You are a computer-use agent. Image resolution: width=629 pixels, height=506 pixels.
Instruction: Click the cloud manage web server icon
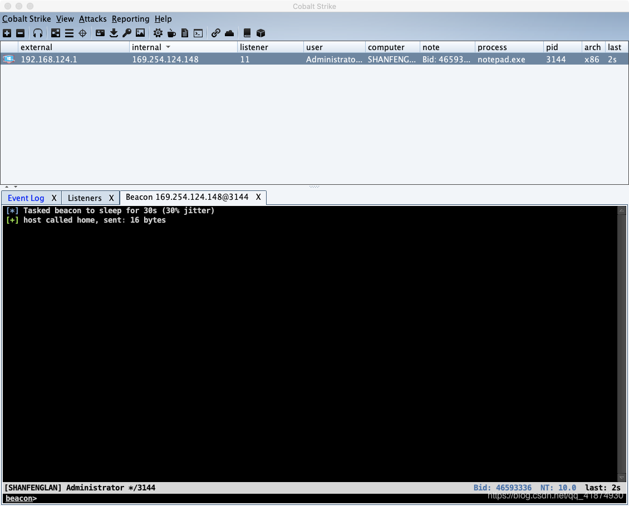(x=229, y=33)
